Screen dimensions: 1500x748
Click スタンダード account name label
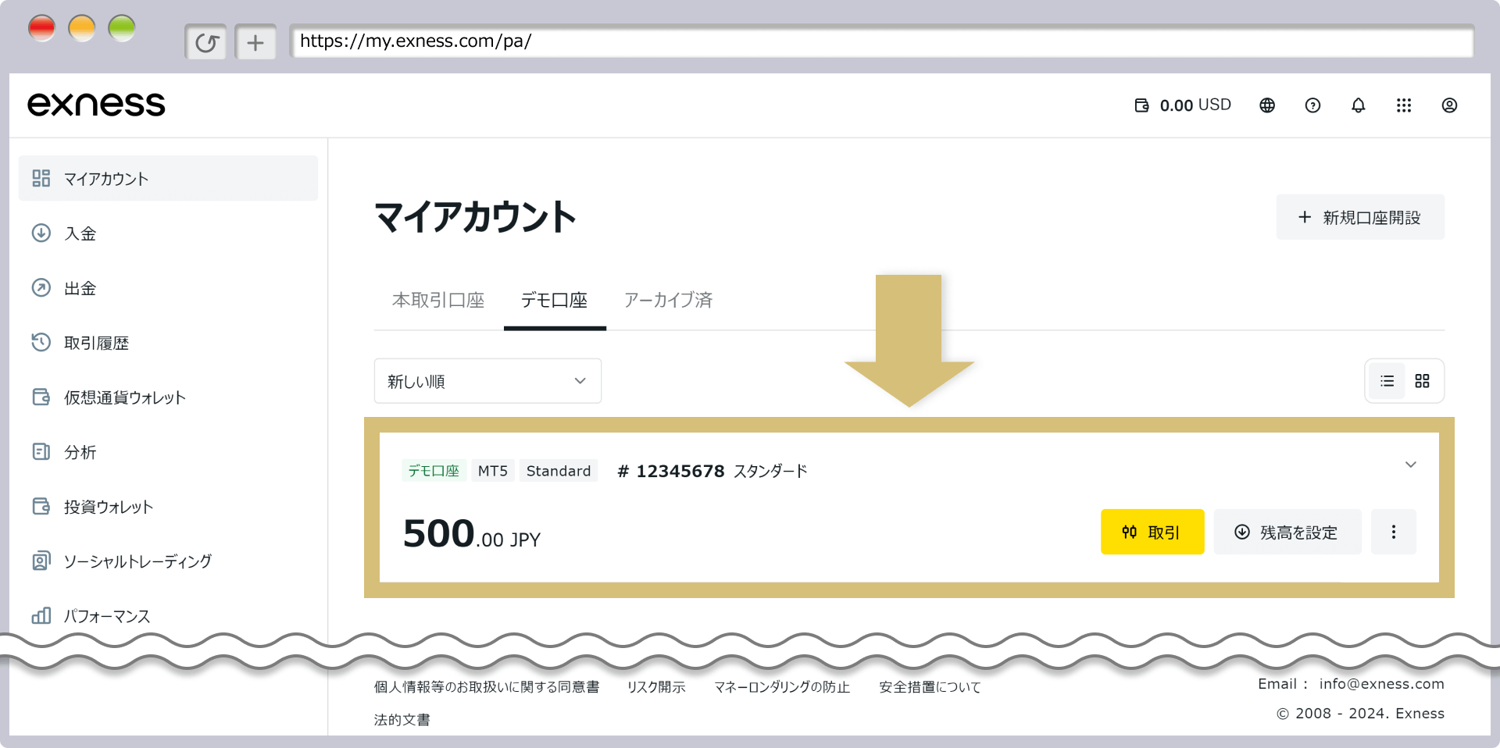770,471
